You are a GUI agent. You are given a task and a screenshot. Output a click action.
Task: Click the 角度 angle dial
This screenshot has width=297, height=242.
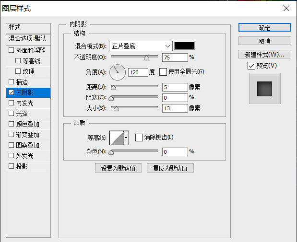pyautogui.click(x=118, y=72)
